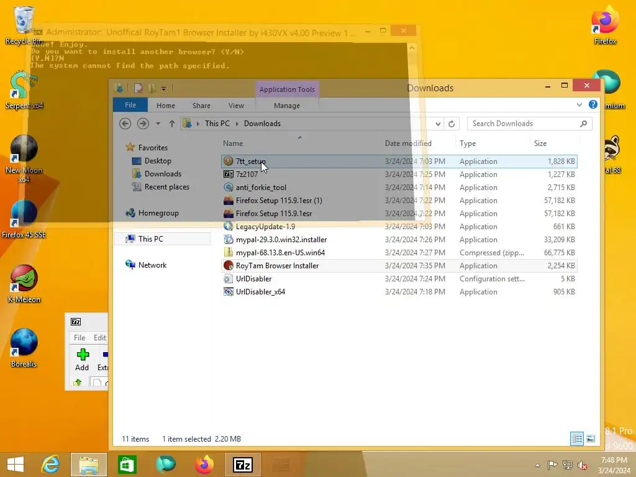
Task: Refresh the Downloads folder view
Action: (x=452, y=124)
